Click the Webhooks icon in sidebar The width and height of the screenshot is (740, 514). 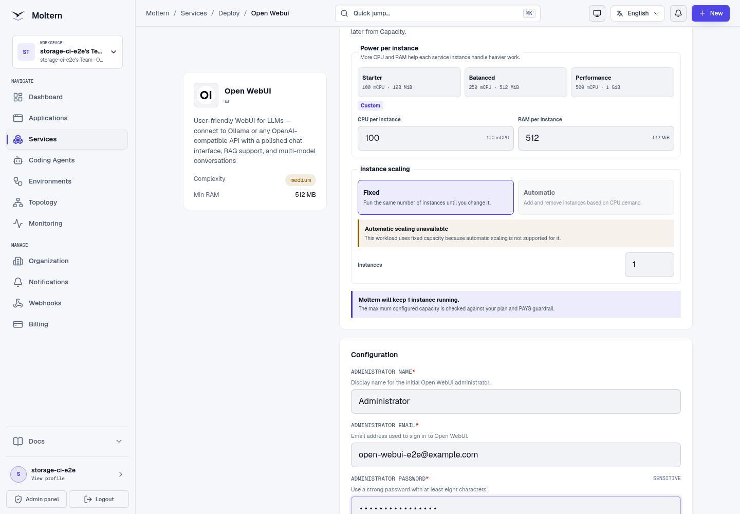[18, 303]
